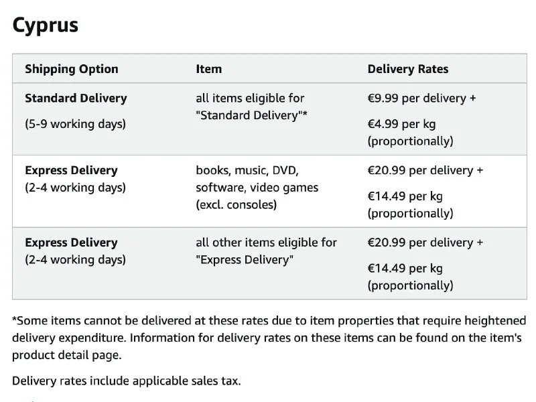Screen dimensions: 536x402
Task: Click the bold Standard Delivery row label
Action: point(76,98)
